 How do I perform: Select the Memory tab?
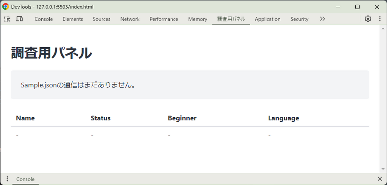(x=198, y=19)
